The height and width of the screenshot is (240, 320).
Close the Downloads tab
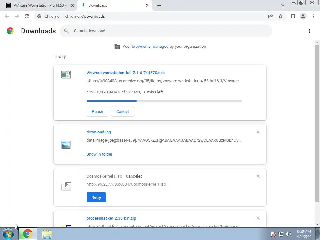(x=147, y=5)
